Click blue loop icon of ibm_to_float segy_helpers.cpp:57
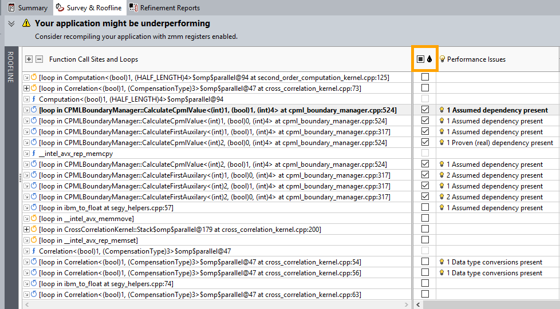 (x=33, y=208)
